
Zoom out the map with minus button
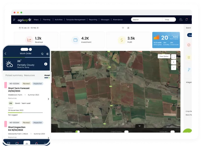pyautogui.click(x=174, y=68)
